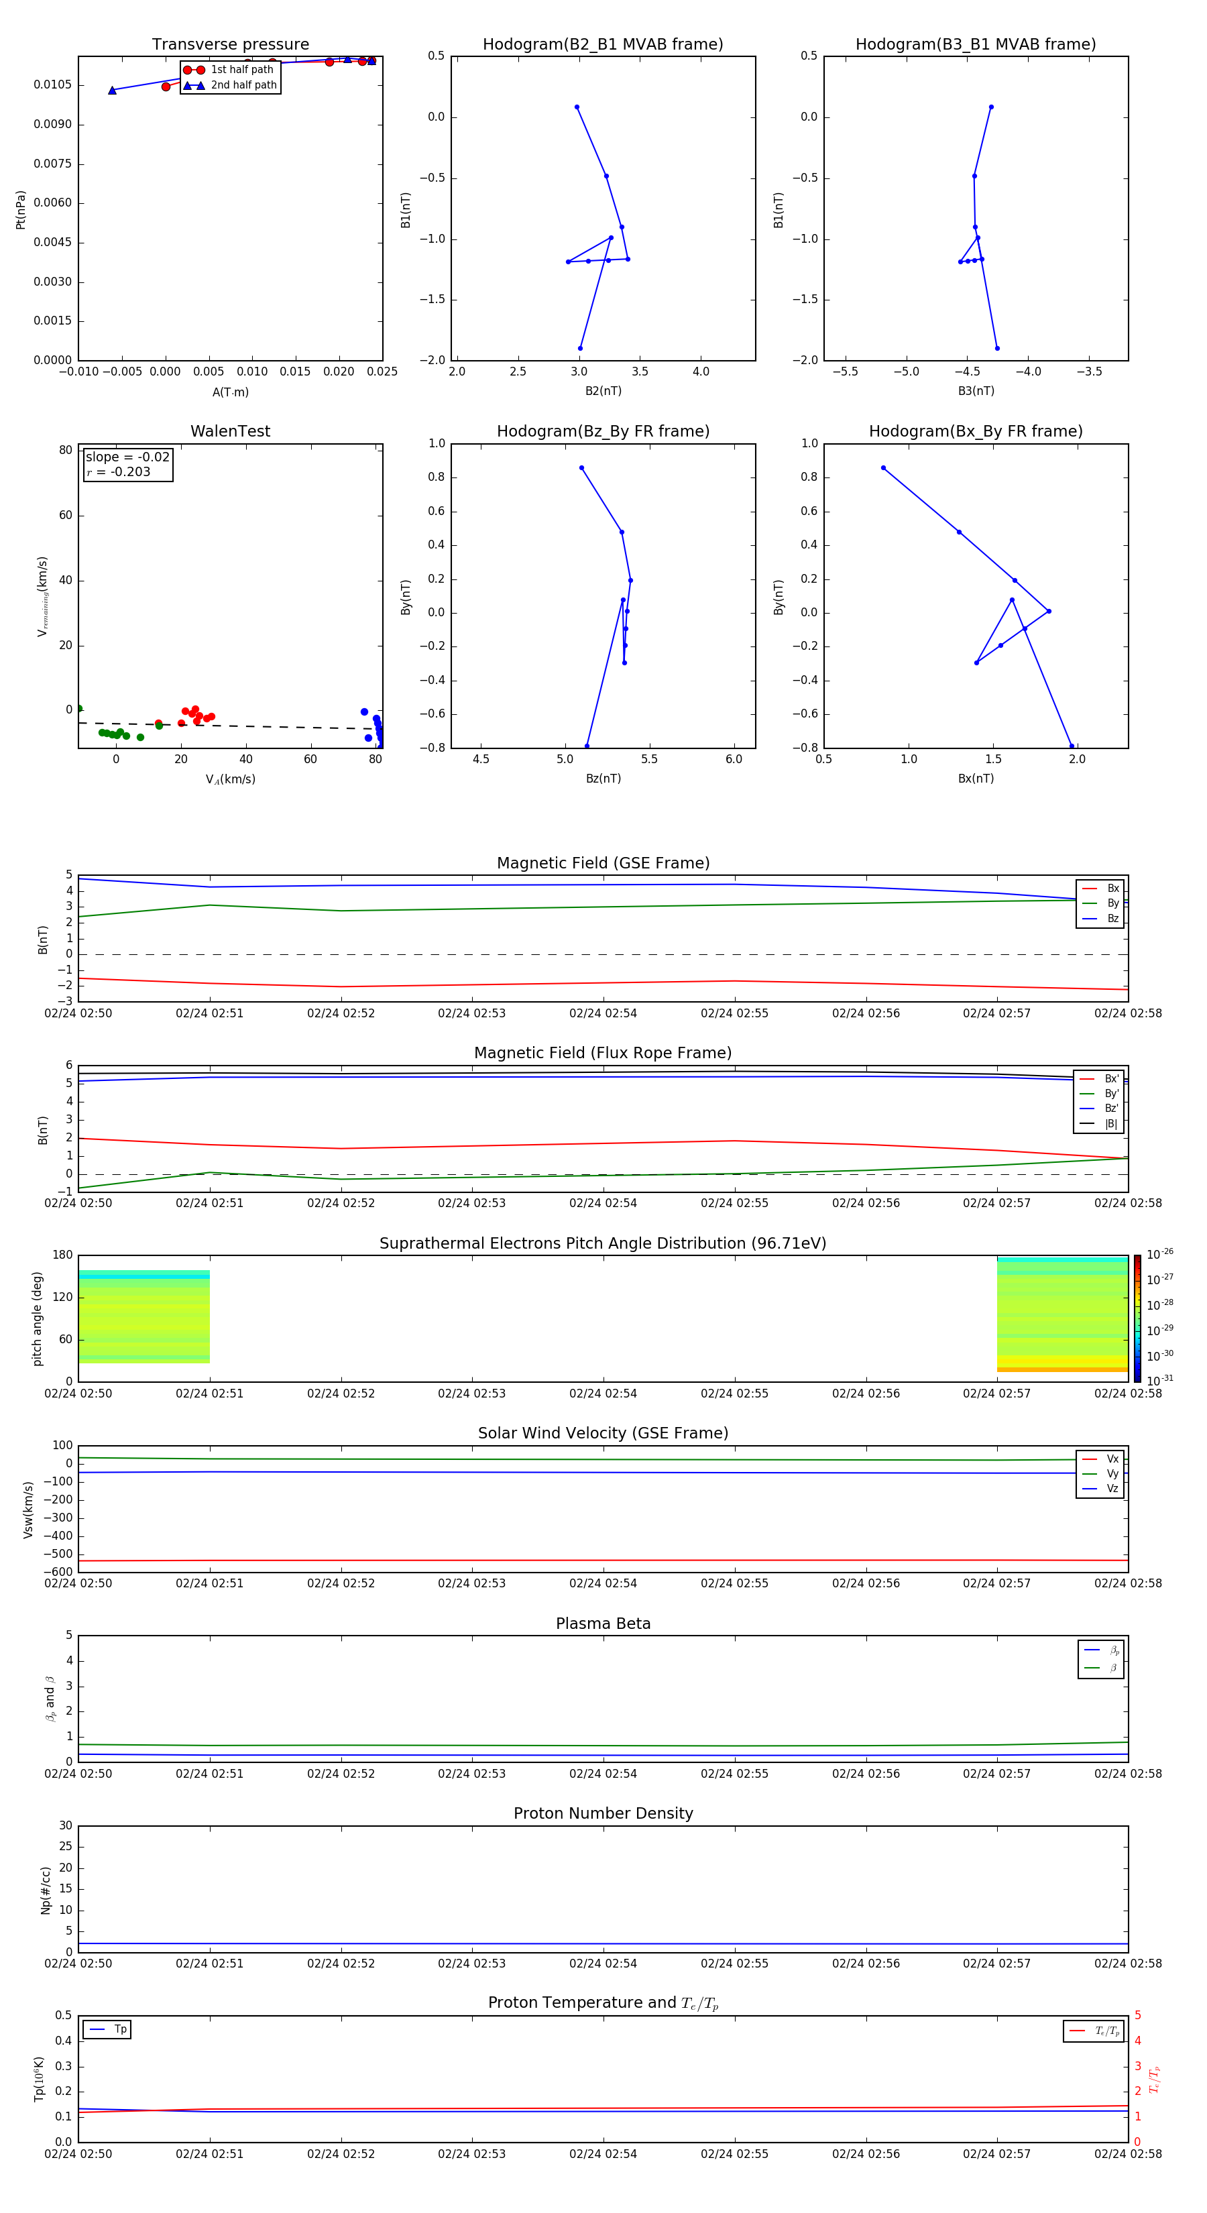Select the β entry in Plasma Beta legend

[x=1101, y=1668]
